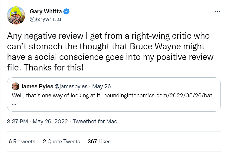Click the Gary Whitta display name

click(x=45, y=11)
